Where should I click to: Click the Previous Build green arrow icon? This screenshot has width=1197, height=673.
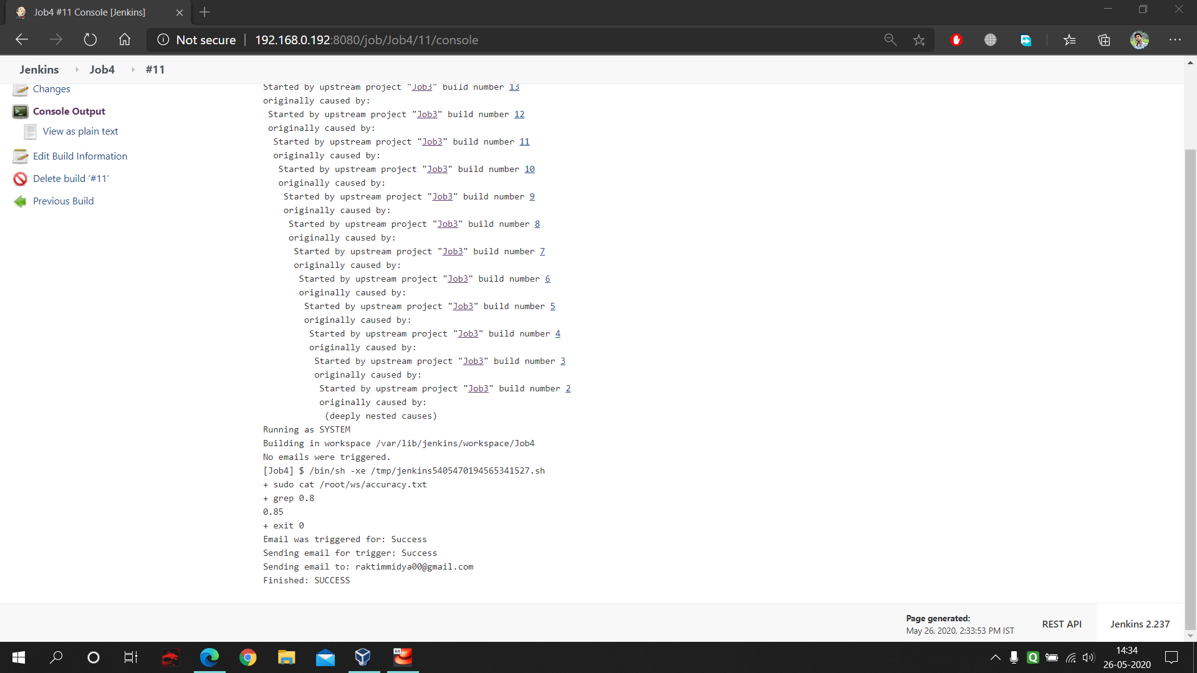tap(21, 201)
